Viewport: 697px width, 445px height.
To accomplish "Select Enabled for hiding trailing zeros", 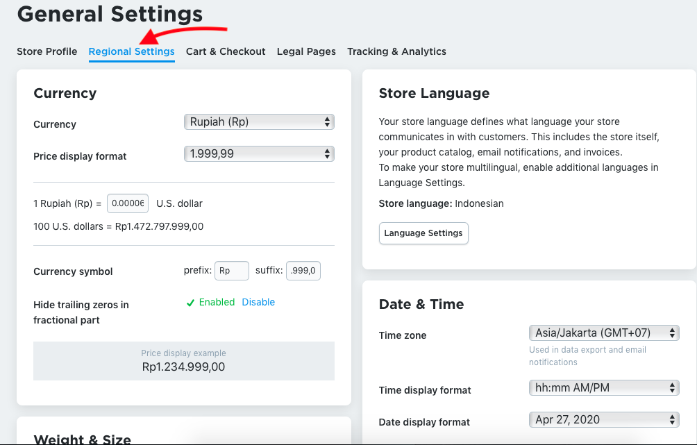I will click(x=217, y=303).
